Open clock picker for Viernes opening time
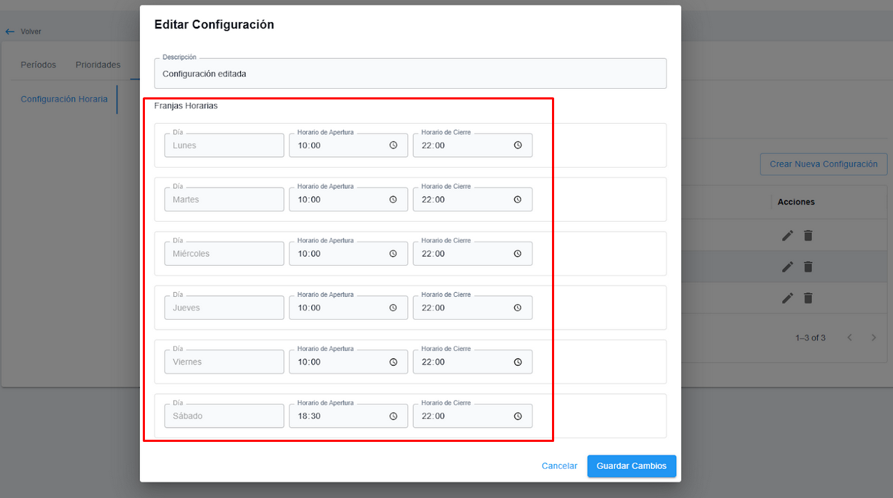The image size is (893, 498). [393, 362]
